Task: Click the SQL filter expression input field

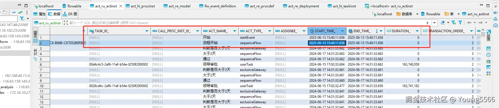Action: (246, 23)
